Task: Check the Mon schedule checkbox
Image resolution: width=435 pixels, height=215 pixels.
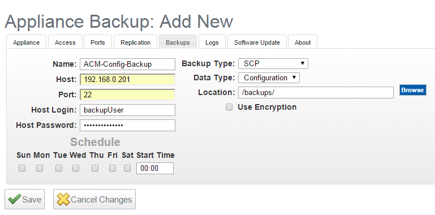Action: [40, 168]
